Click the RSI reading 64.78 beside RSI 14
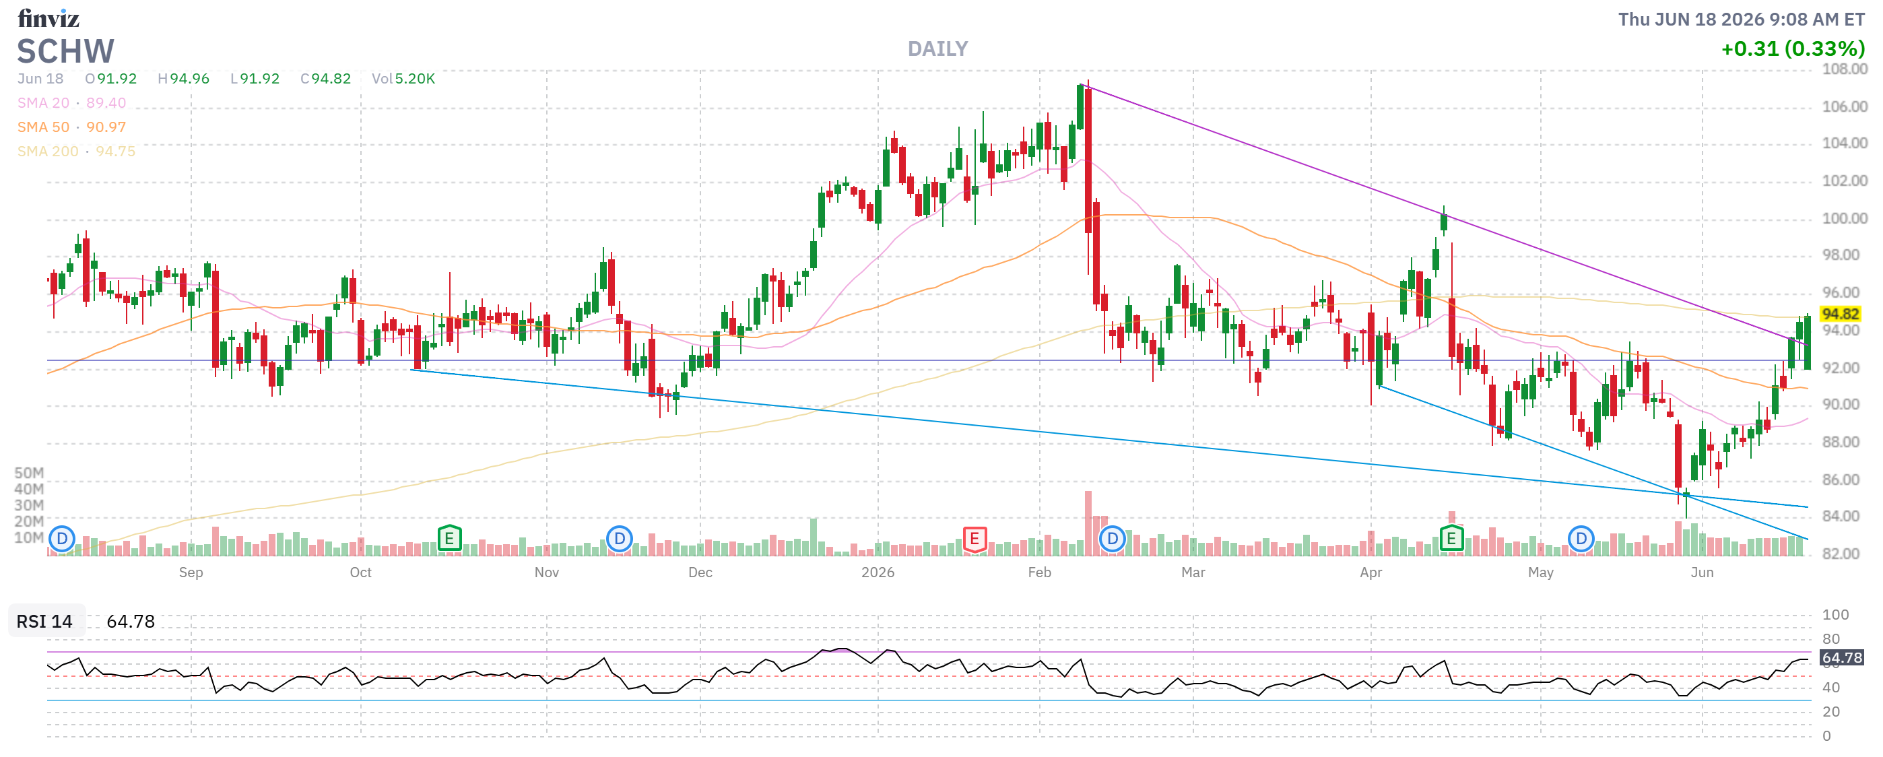This screenshot has height=757, width=1883. pos(131,621)
